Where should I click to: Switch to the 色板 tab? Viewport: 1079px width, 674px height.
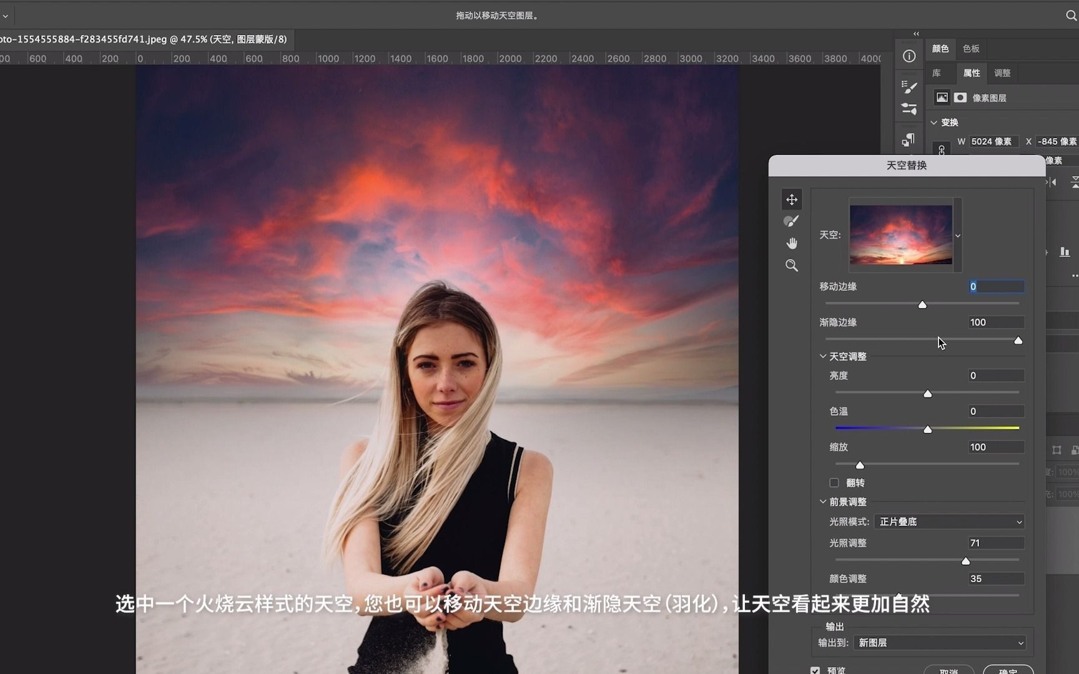971,48
